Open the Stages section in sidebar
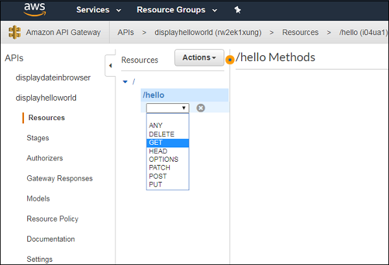 (38, 138)
